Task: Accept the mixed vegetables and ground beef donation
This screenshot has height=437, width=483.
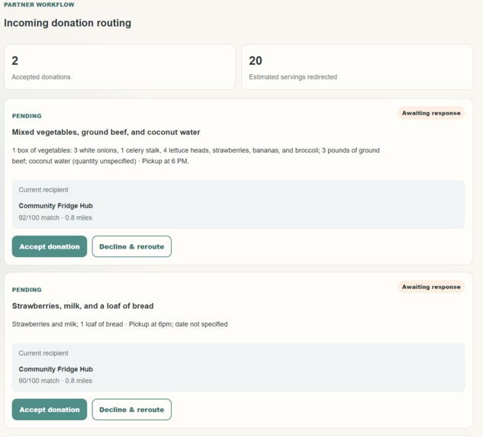Action: click(50, 246)
